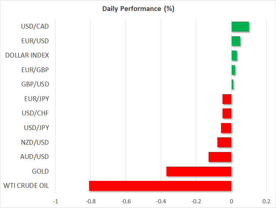Click the red EUR/JPY bar

pyautogui.click(x=227, y=99)
